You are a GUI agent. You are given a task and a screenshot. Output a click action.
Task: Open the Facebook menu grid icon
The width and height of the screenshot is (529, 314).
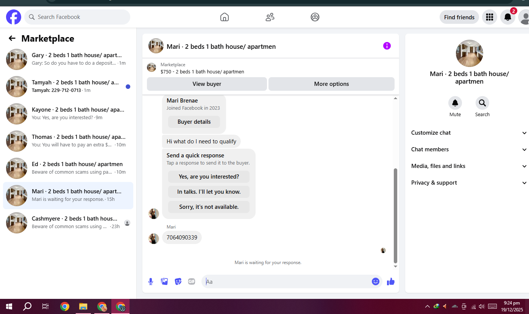click(x=490, y=17)
